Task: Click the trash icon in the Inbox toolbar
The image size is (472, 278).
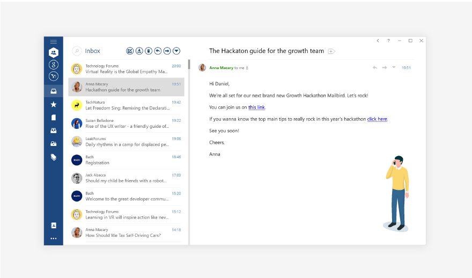Action: pos(149,51)
